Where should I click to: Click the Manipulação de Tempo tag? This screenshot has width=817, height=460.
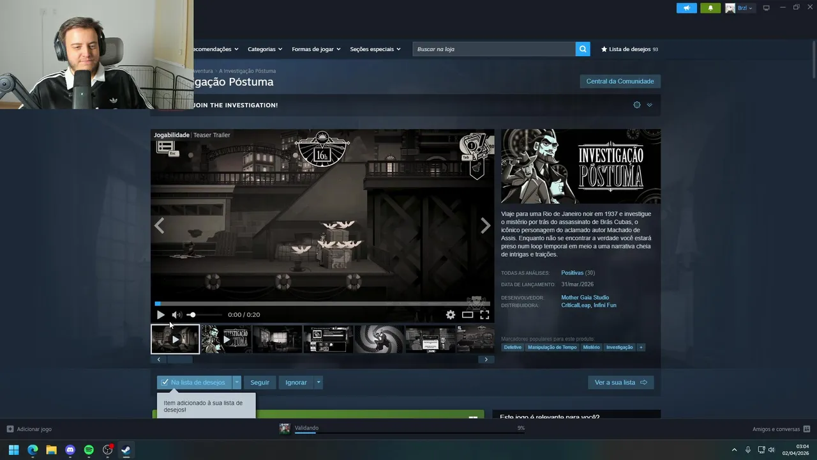point(552,347)
